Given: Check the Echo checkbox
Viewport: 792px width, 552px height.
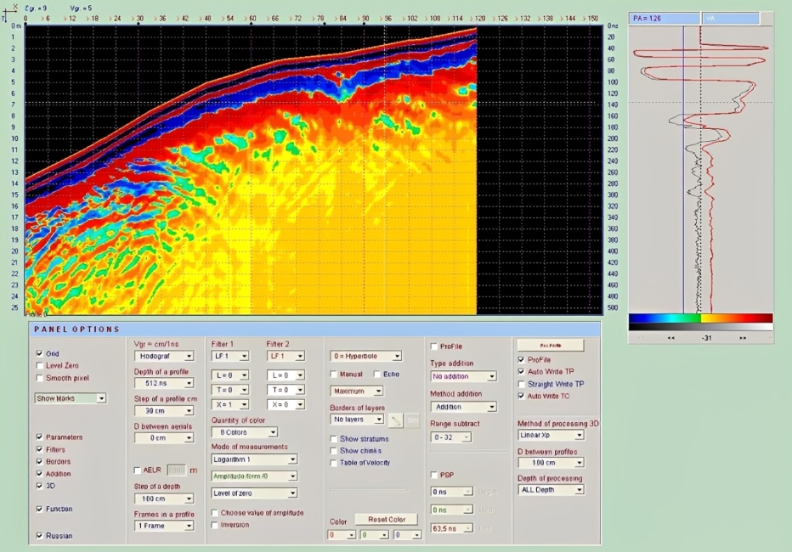Looking at the screenshot, I should pos(376,375).
